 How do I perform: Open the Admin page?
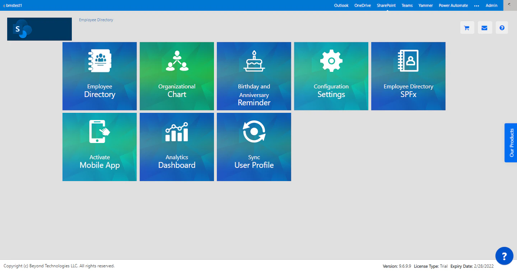(x=492, y=5)
